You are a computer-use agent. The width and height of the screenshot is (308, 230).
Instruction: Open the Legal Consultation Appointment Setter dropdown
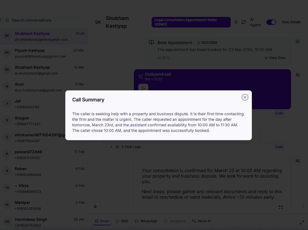pos(191,22)
